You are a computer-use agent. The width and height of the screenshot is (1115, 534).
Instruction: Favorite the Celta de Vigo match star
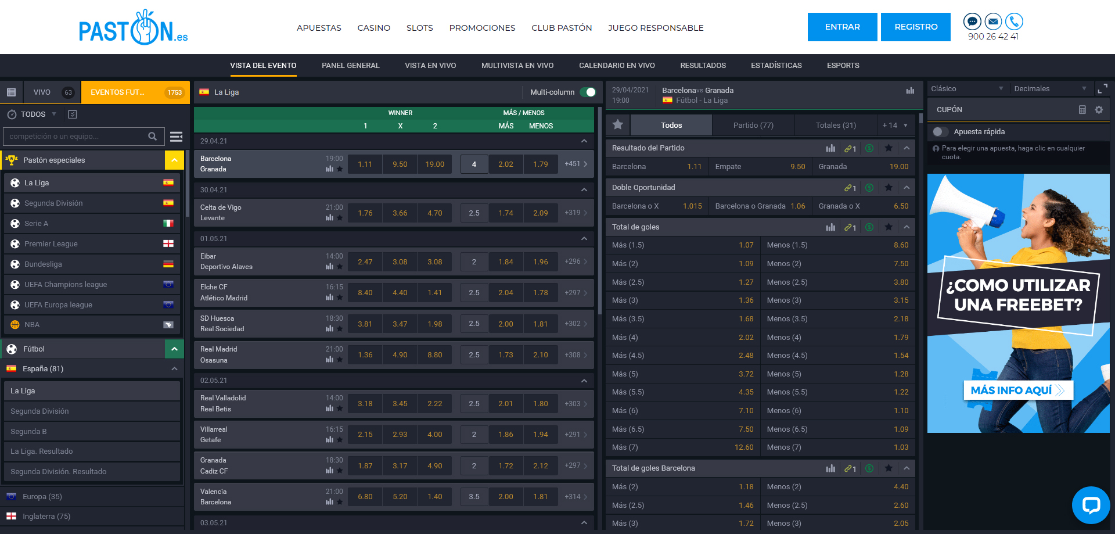pos(340,218)
